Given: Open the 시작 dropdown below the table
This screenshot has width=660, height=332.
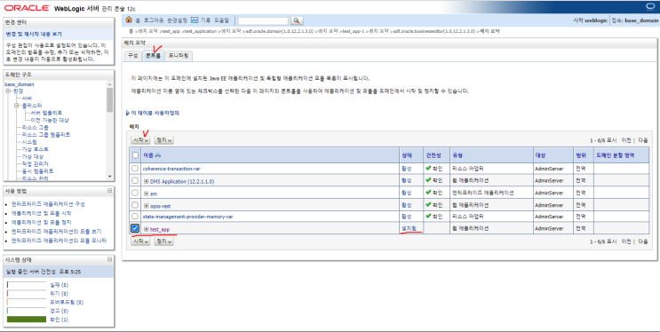Looking at the screenshot, I should click(x=140, y=241).
